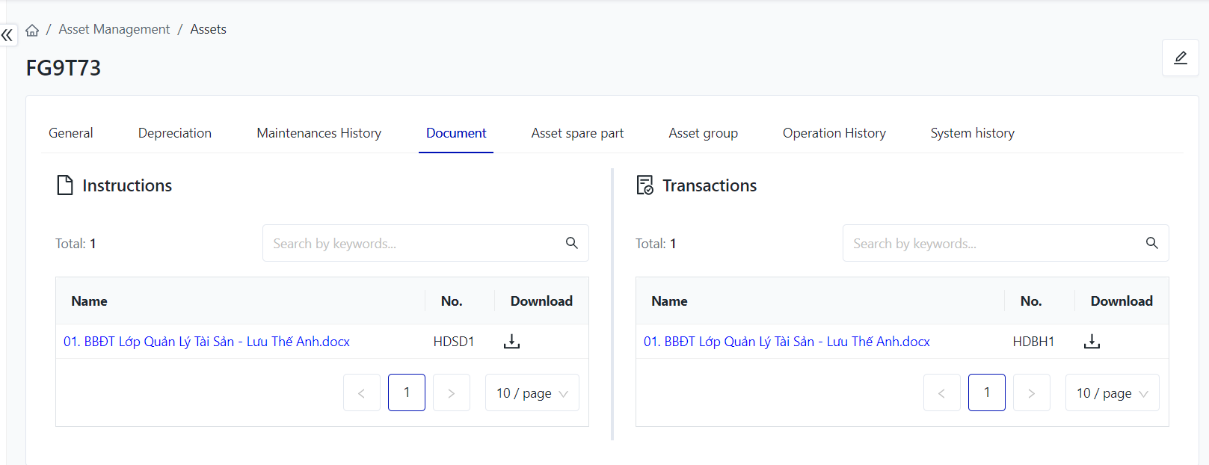Go to home via breadcrumb icon
The width and height of the screenshot is (1209, 465).
(32, 30)
